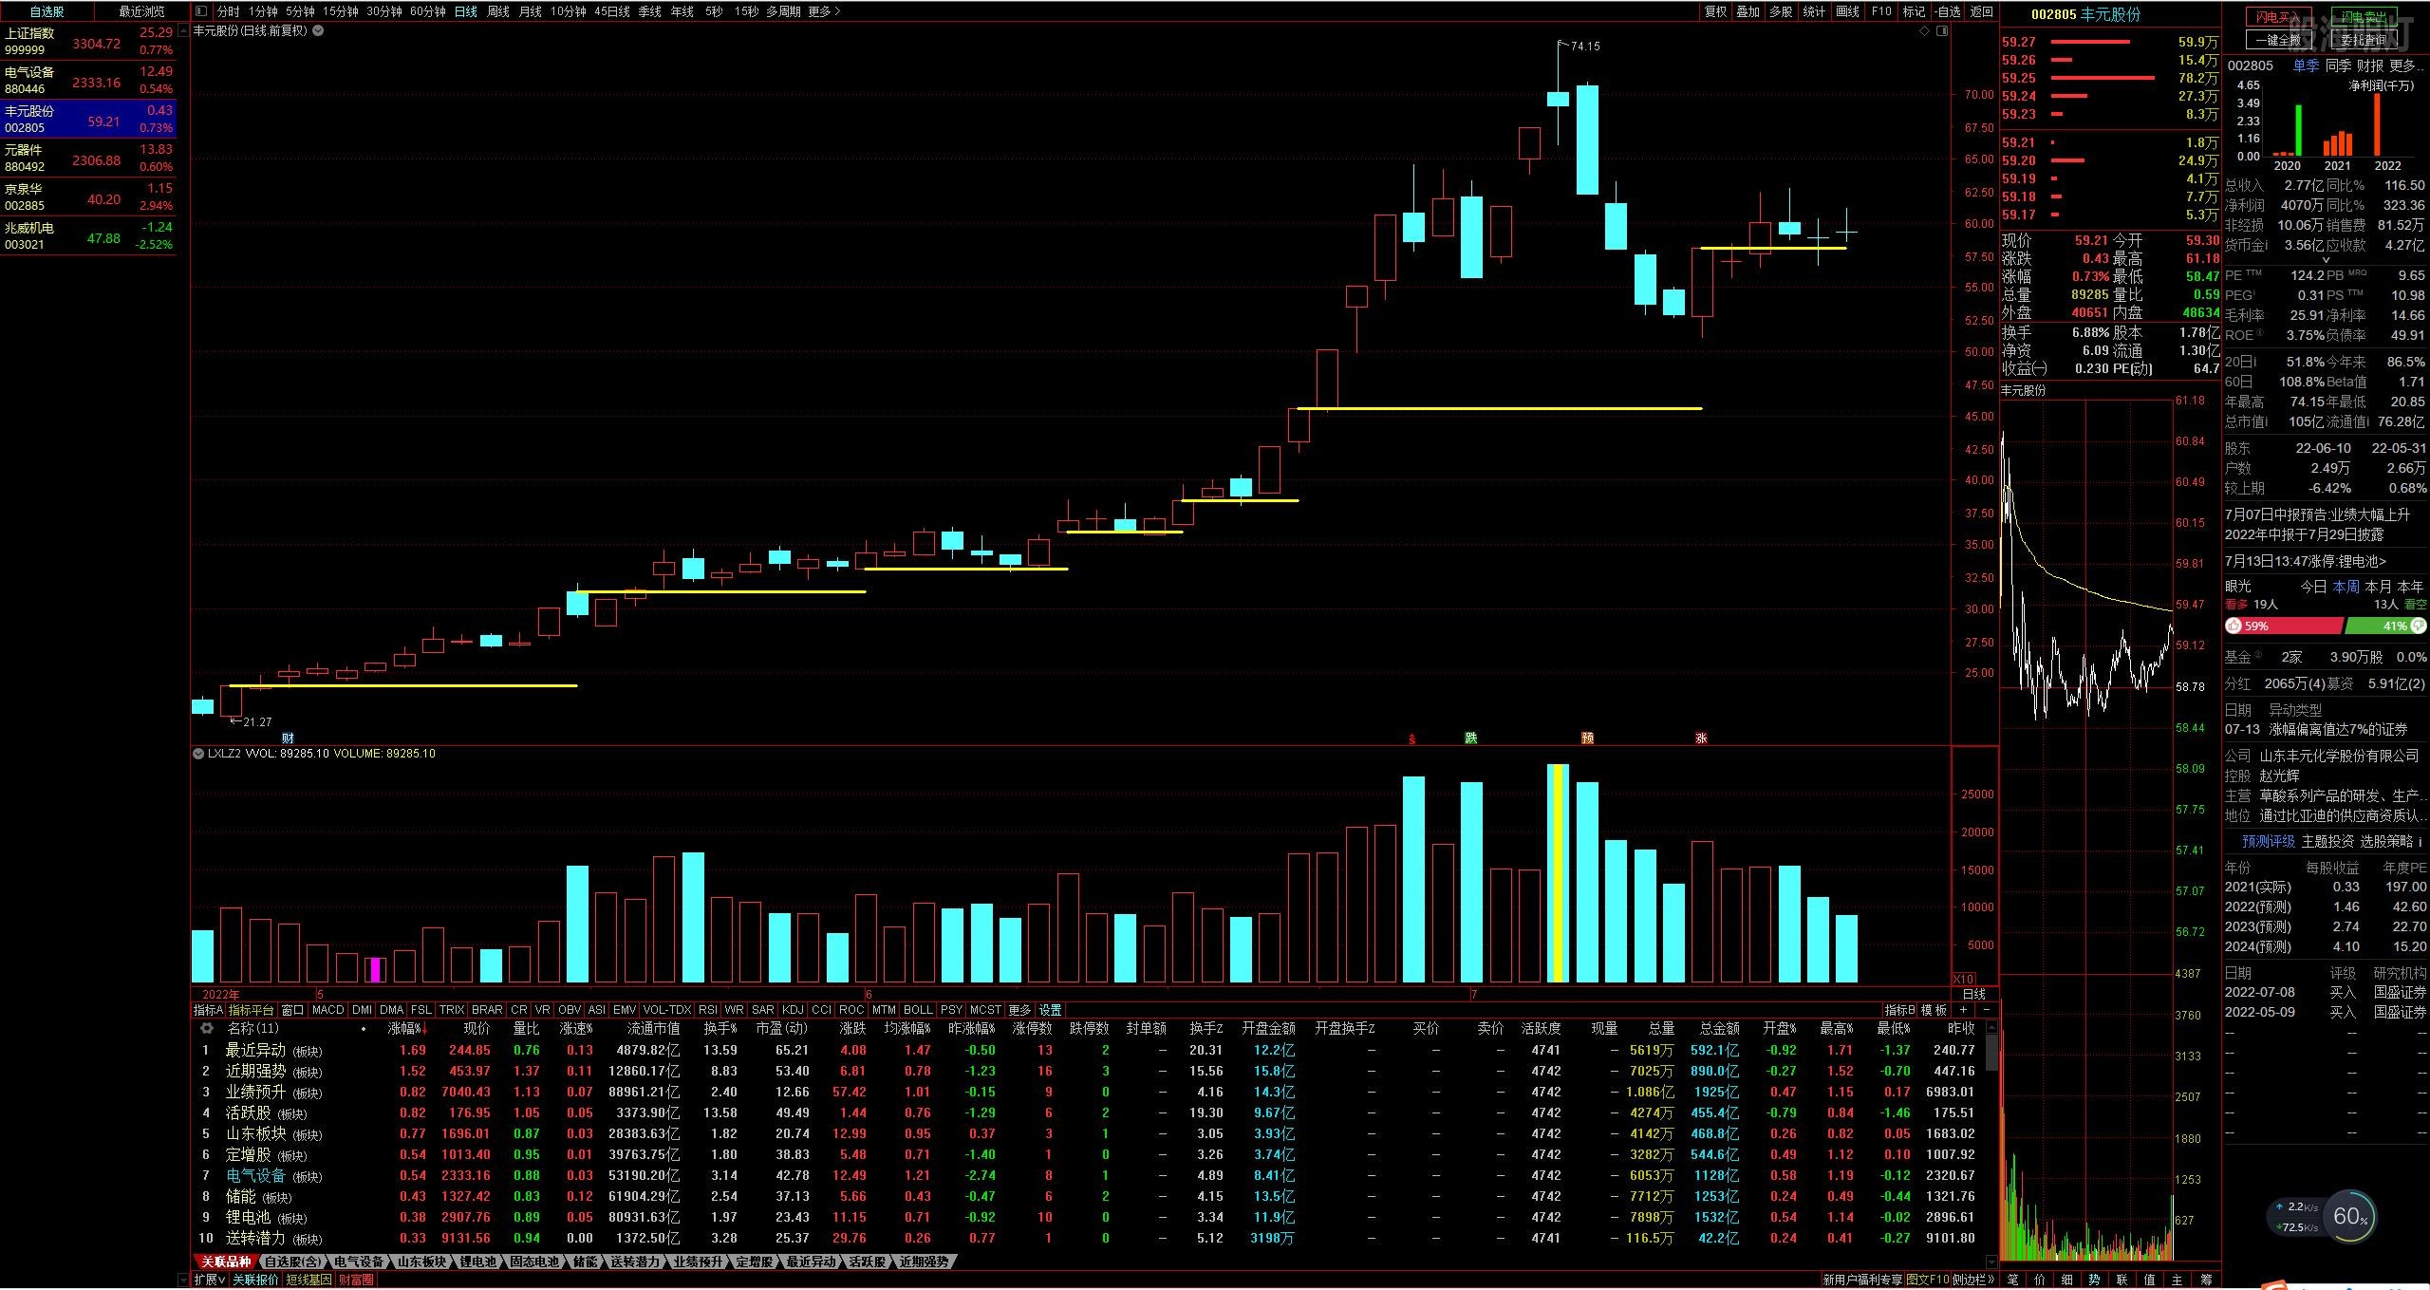The height and width of the screenshot is (1290, 2430).
Task: Open the 锂电池 sector tab at the bottom
Action: pyautogui.click(x=478, y=1262)
